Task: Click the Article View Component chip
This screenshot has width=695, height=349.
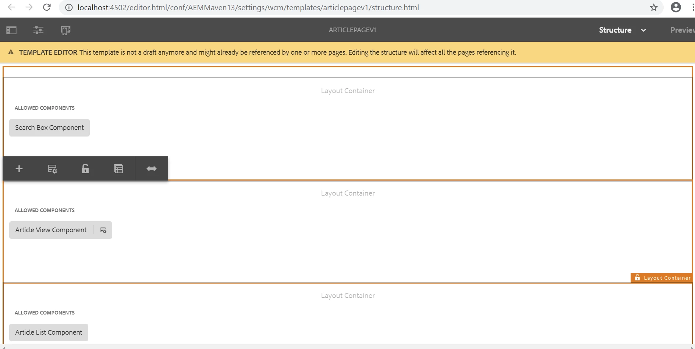Action: [x=51, y=230]
